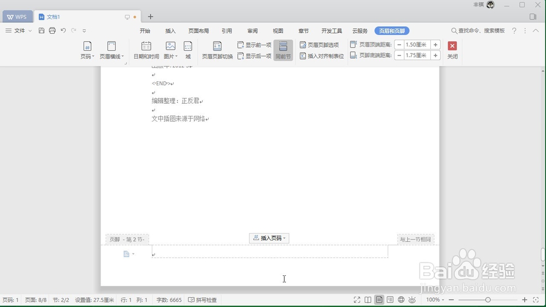
Task: Open the help question mark icon
Action: tap(514, 31)
